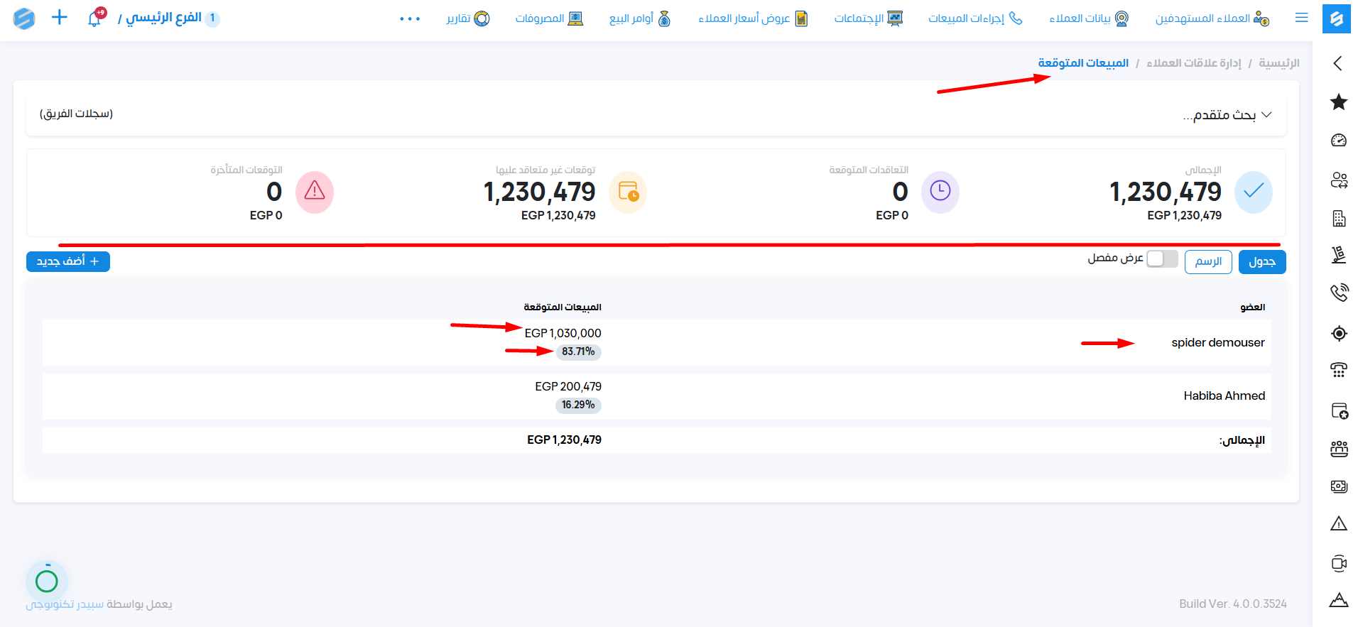Expand بحث متقدم advanced search
The height and width of the screenshot is (627, 1363).
click(1227, 115)
